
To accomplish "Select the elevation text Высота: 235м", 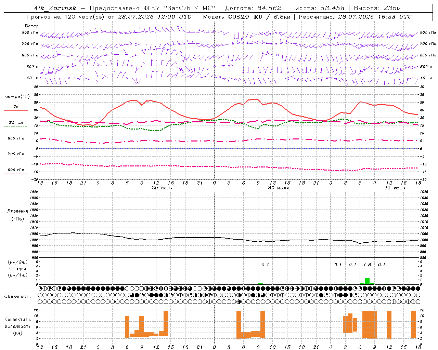I will pos(377,9).
